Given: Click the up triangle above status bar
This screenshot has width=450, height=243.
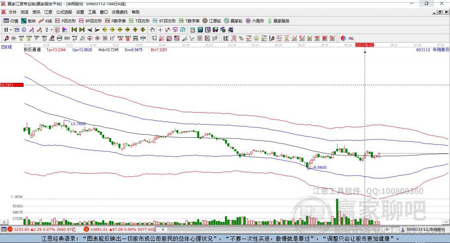Looking at the screenshot, I should (4, 222).
